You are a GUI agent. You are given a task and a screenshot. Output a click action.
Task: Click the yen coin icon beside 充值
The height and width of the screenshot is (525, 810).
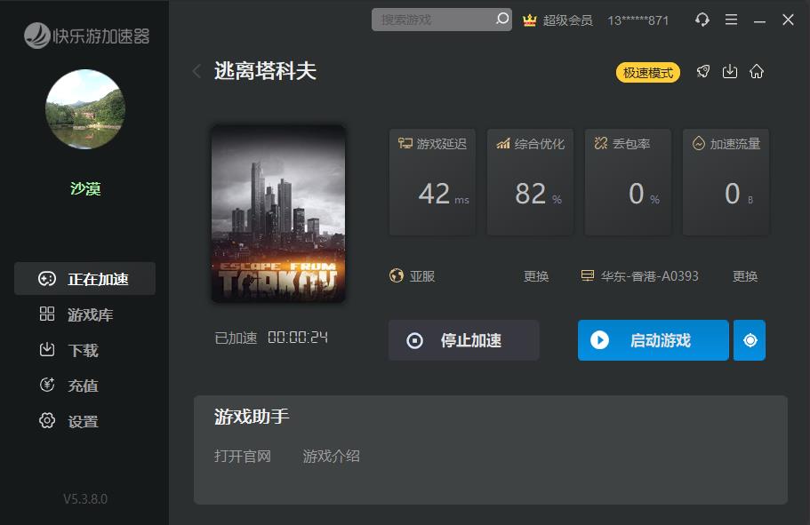47,385
